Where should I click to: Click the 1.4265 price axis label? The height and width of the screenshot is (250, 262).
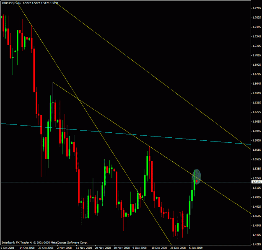257,245
